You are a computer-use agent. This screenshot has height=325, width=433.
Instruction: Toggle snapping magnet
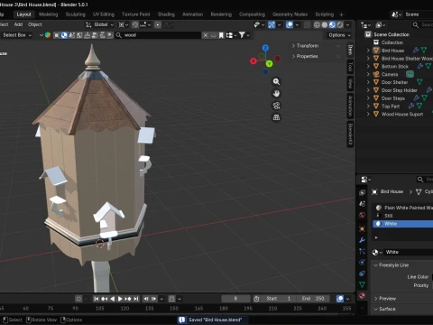(135, 25)
